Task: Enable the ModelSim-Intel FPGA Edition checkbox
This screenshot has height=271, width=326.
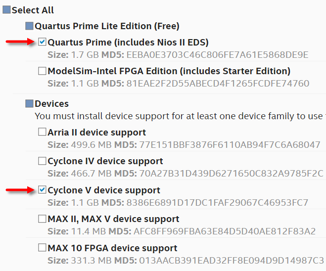Action: tap(43, 71)
